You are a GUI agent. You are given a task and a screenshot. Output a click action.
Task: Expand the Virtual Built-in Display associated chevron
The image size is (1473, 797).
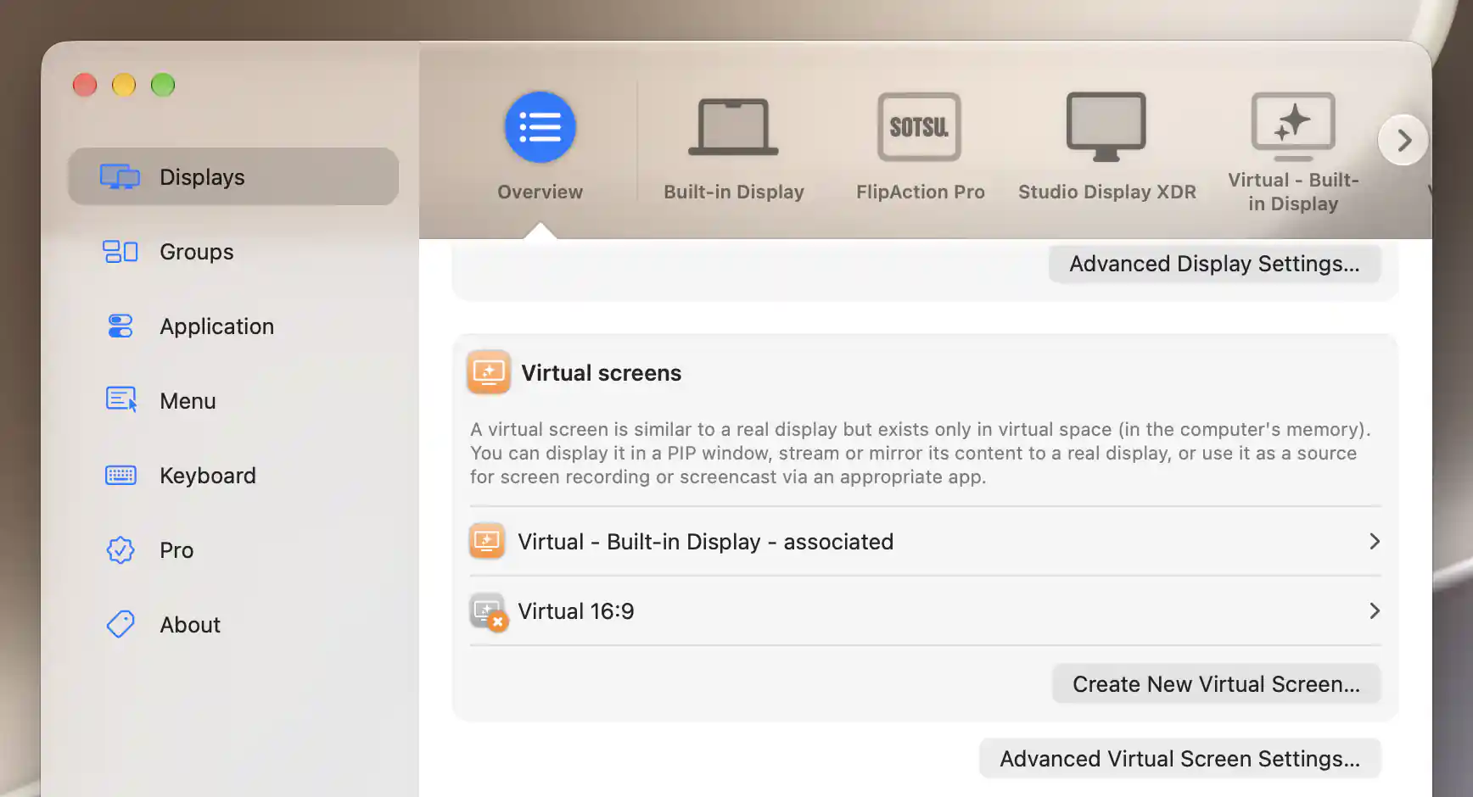tap(1375, 541)
